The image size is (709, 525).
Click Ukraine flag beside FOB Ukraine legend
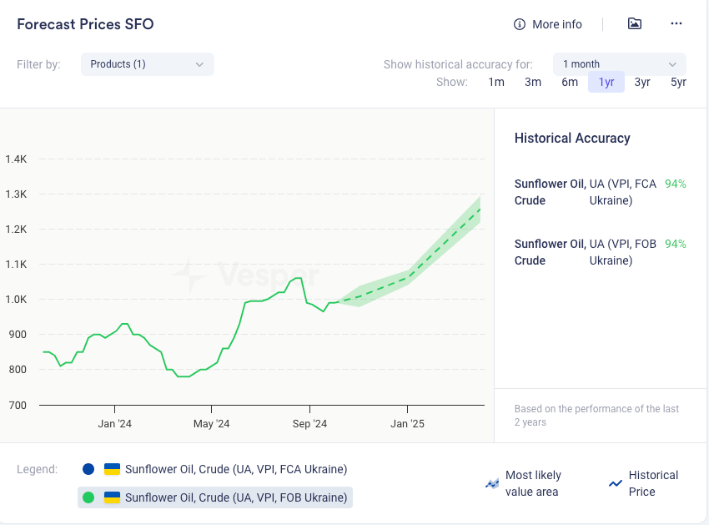point(112,497)
